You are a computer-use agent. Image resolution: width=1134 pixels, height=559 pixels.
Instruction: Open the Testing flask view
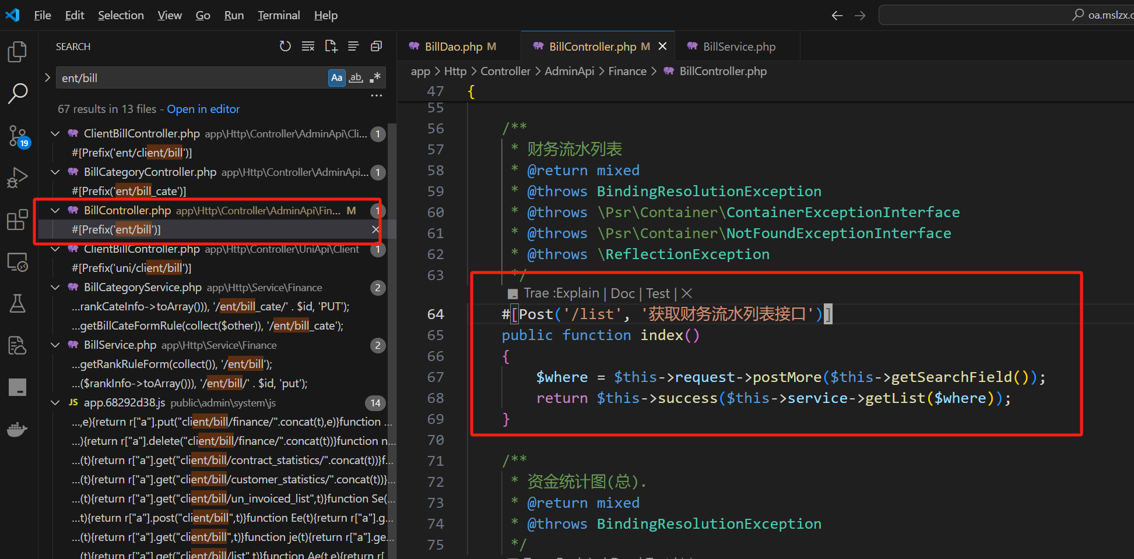tap(17, 303)
